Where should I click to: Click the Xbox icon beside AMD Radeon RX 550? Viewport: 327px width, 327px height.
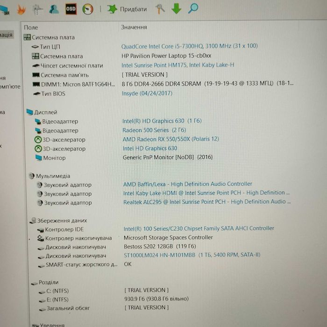(x=38, y=140)
